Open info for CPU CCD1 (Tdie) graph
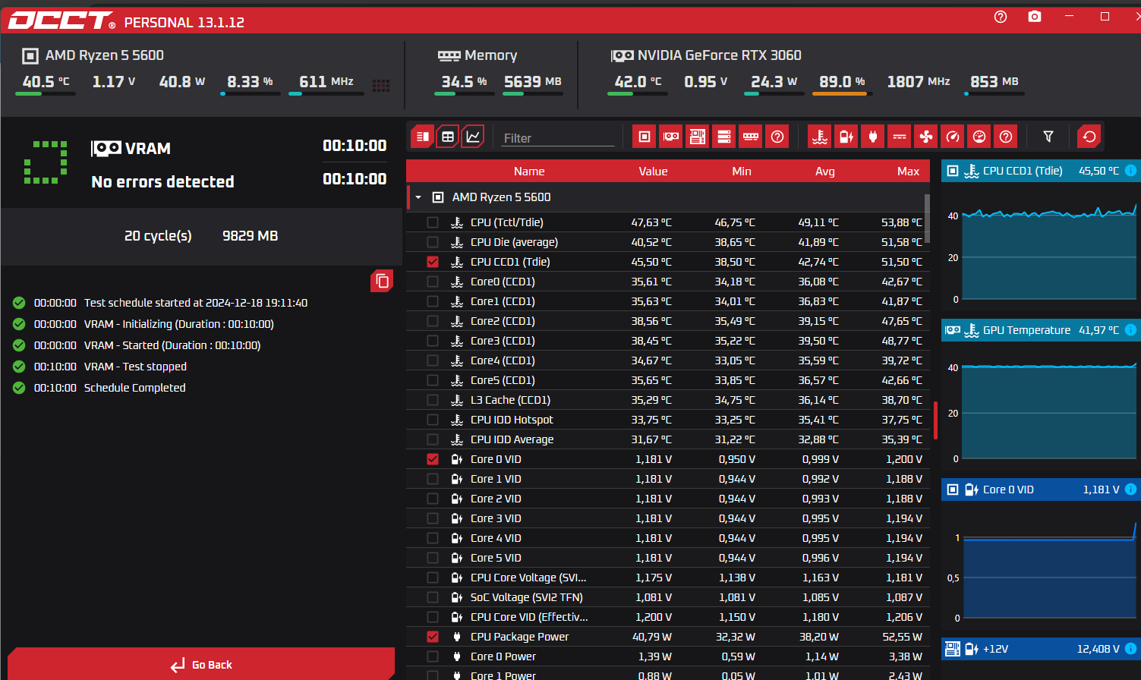 click(x=1130, y=171)
